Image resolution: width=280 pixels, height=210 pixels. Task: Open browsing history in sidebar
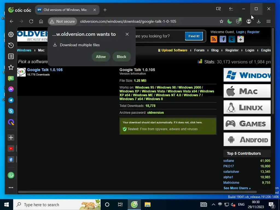(x=11, y=45)
